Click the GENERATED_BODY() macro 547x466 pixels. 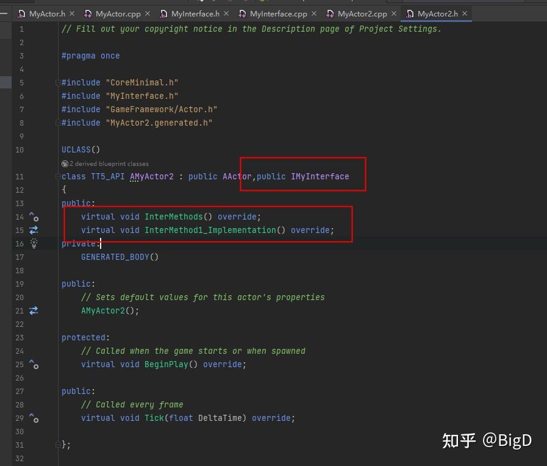click(120, 257)
